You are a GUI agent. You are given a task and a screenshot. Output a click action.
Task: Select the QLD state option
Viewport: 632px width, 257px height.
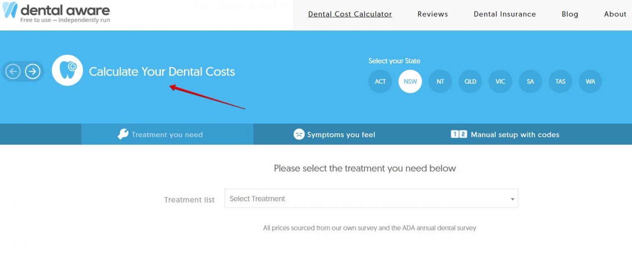[470, 81]
